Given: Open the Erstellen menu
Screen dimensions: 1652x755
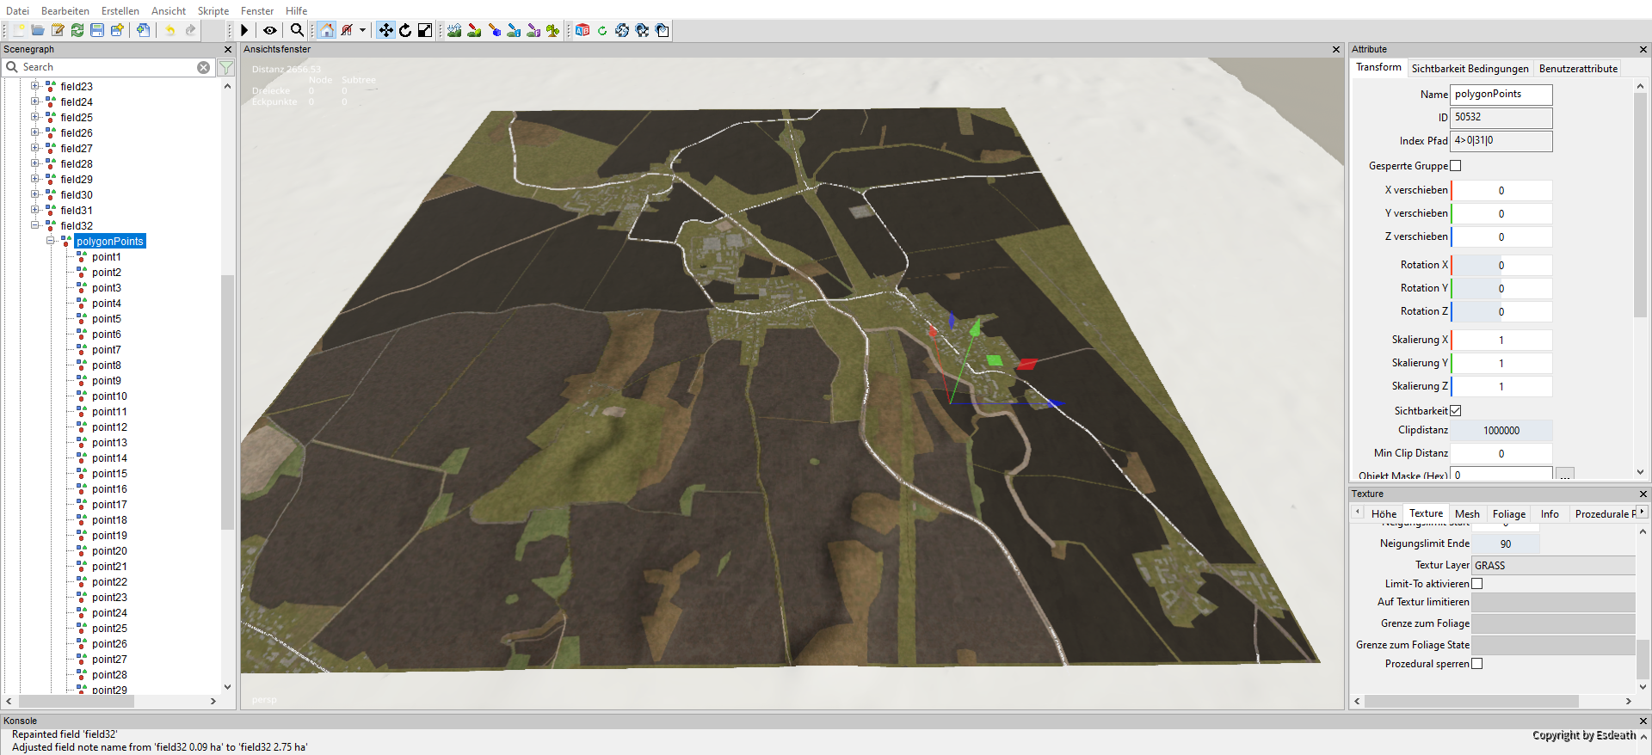Looking at the screenshot, I should point(120,11).
